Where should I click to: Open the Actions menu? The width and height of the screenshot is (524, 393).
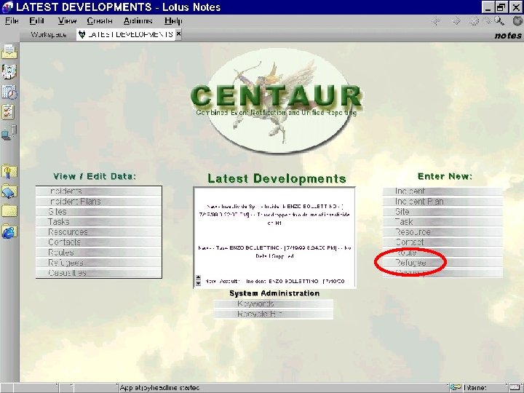138,20
